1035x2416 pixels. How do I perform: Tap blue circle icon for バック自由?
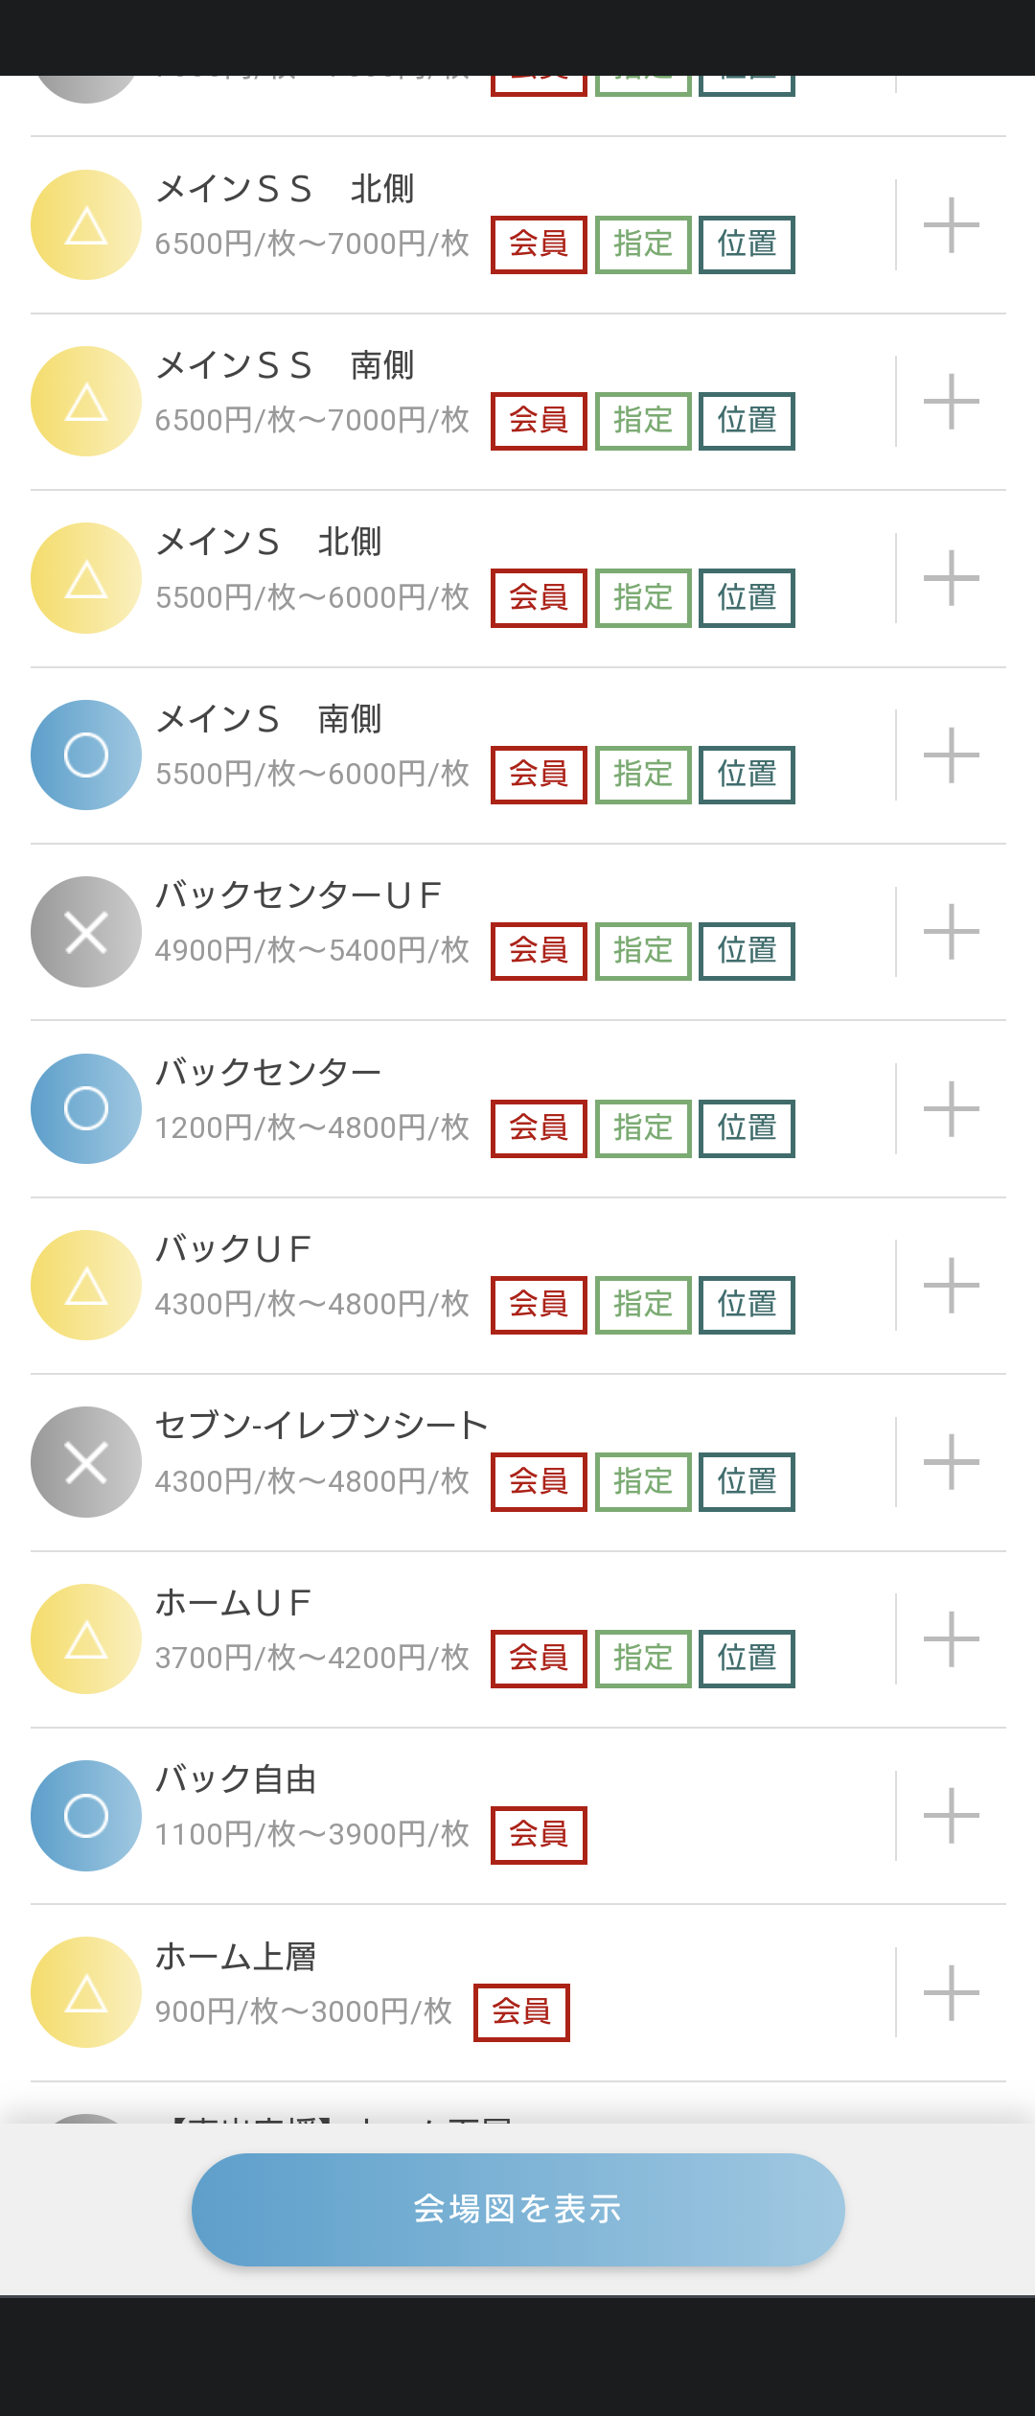[x=86, y=1816]
